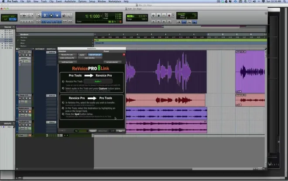The width and height of the screenshot is (288, 181).
Task: Click the Spot button in AudioSuite
Action: point(120,131)
